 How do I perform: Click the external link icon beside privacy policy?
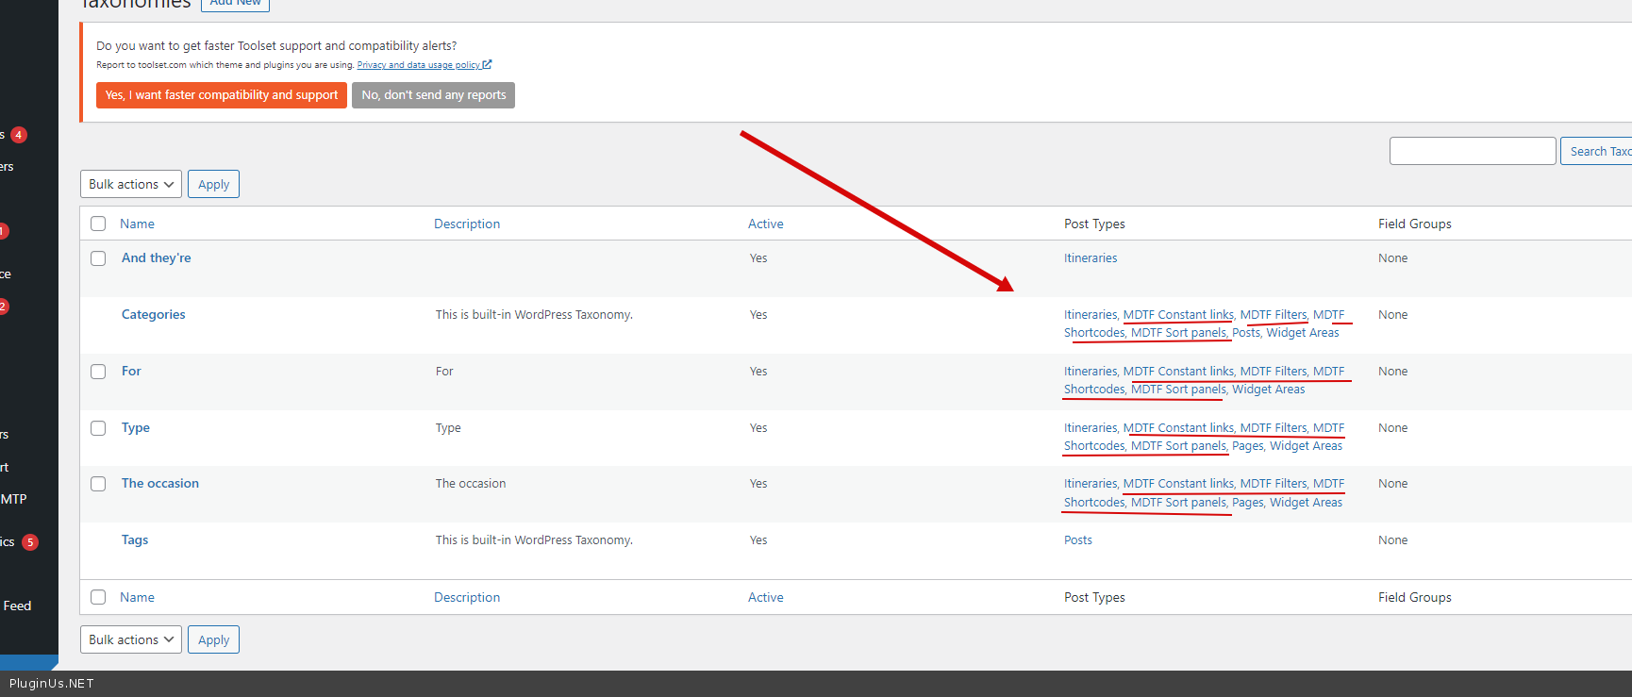[487, 65]
